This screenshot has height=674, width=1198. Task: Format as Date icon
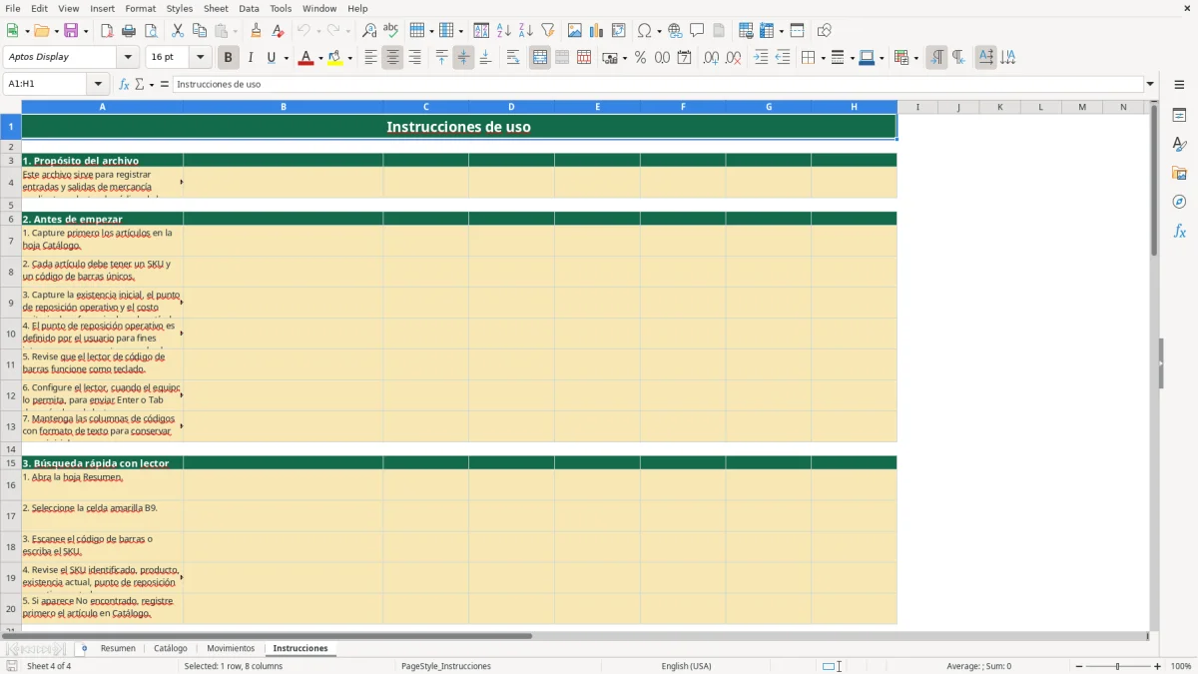[684, 58]
